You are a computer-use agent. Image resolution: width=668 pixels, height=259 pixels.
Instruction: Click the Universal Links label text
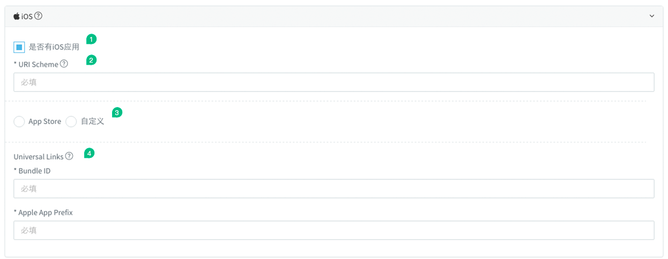click(x=39, y=157)
